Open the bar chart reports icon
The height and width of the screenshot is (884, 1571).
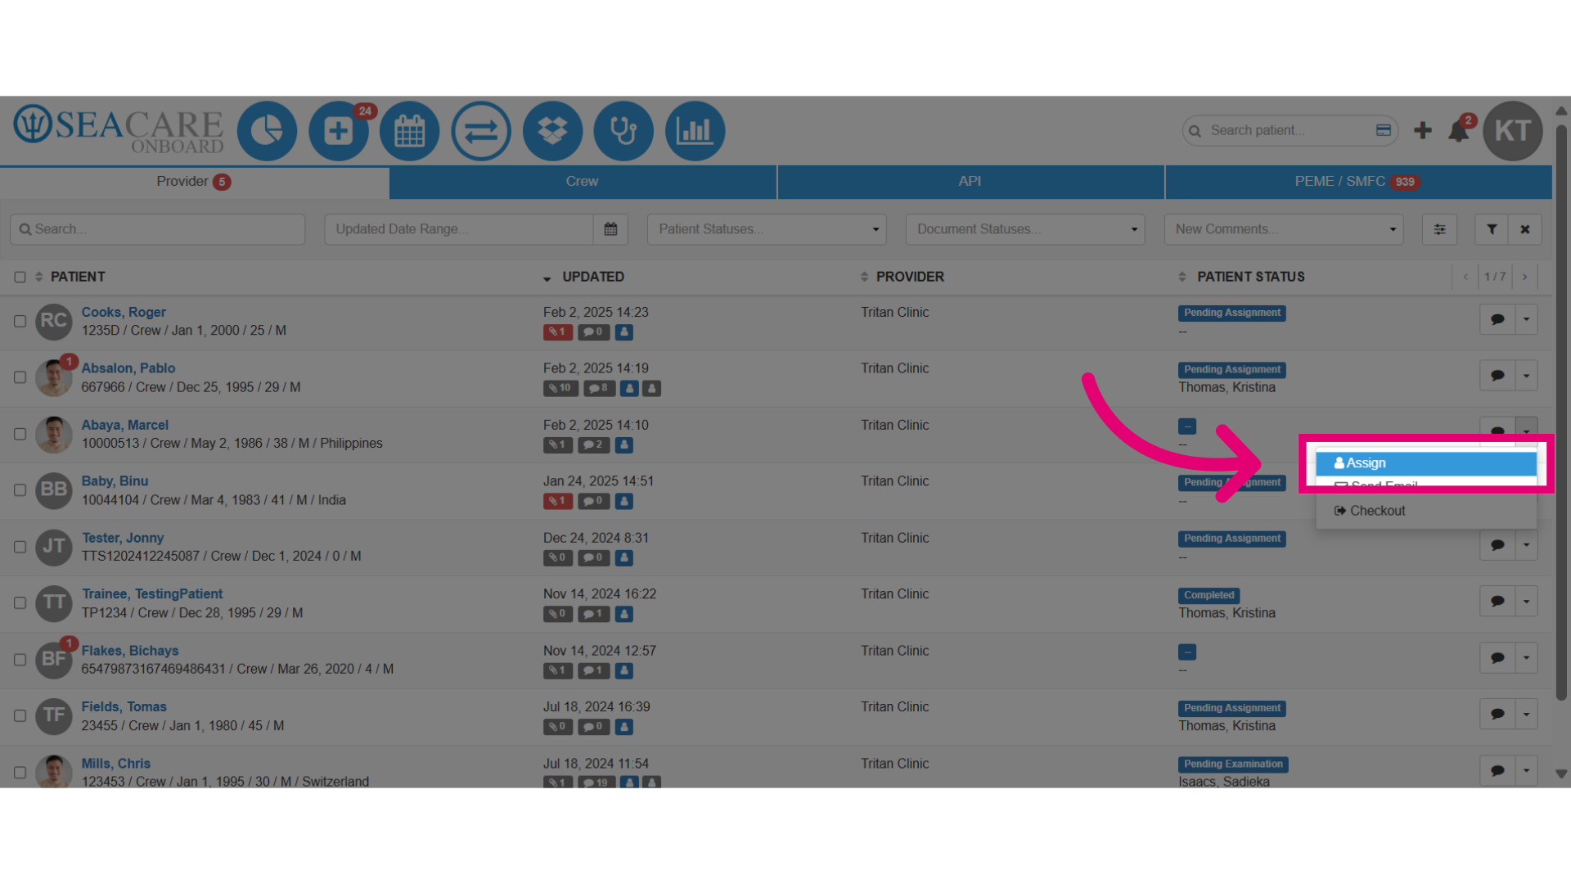[695, 131]
